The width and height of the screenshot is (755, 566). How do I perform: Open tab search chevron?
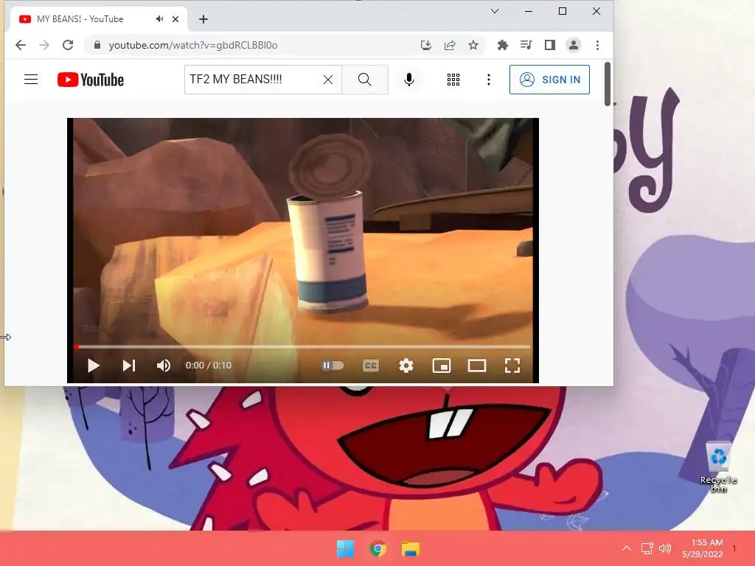[x=495, y=11]
